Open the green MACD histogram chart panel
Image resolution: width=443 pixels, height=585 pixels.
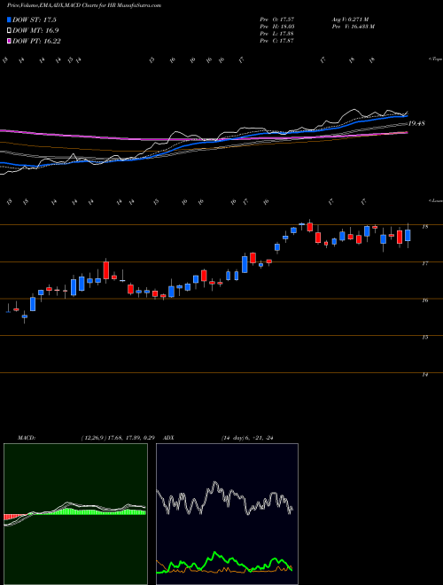click(x=75, y=514)
